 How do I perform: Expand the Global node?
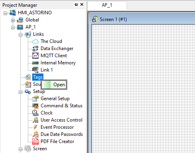tap(13, 20)
